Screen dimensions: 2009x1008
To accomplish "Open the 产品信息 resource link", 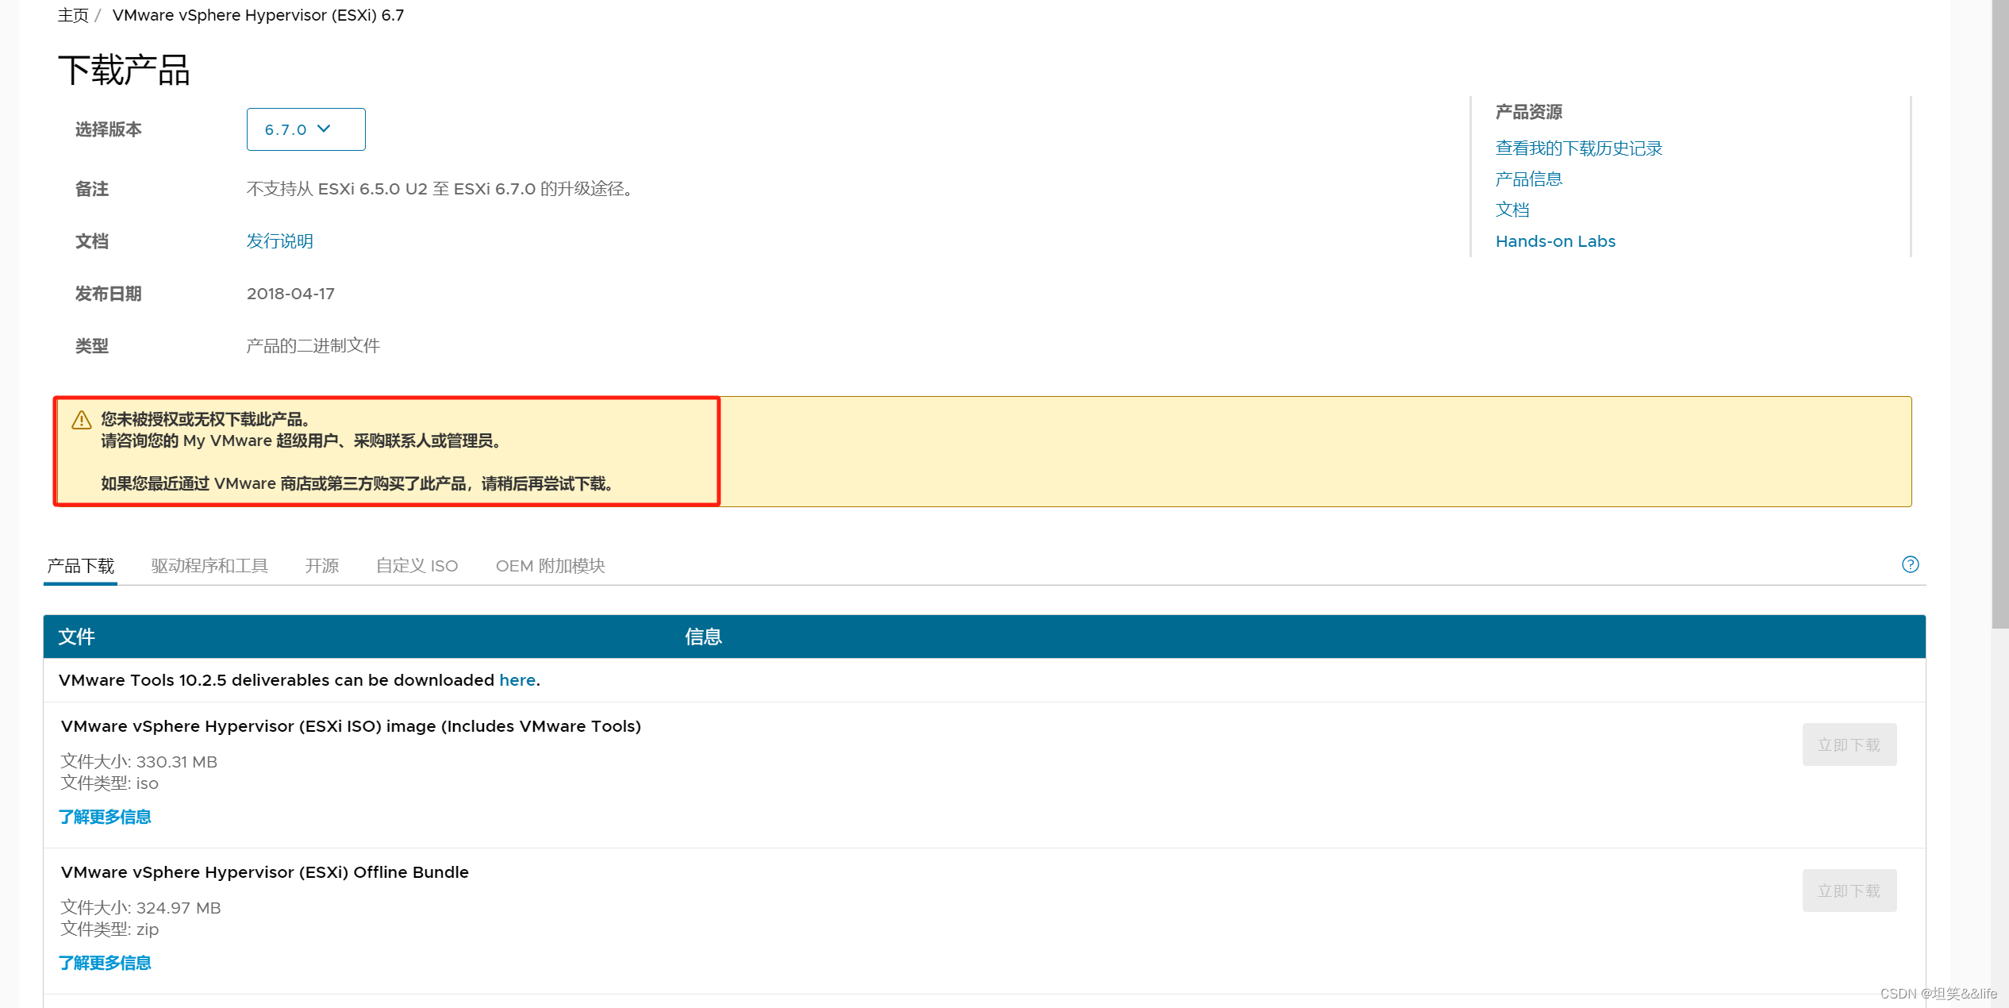I will tap(1528, 179).
